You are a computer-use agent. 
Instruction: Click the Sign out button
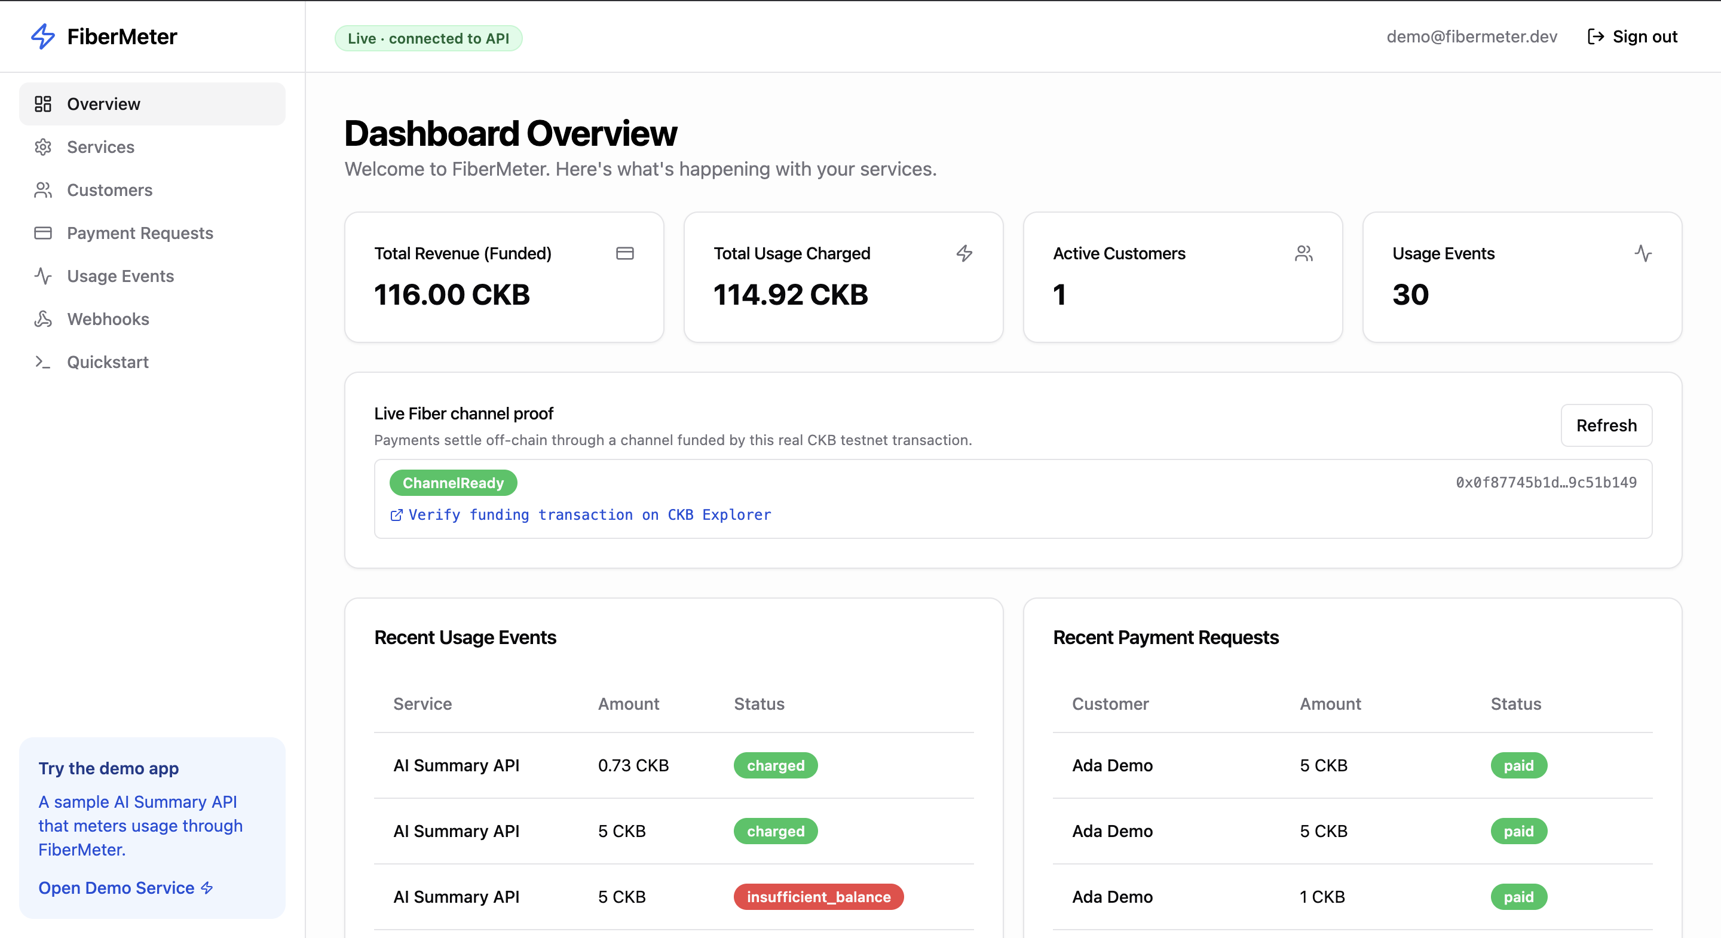[1632, 37]
